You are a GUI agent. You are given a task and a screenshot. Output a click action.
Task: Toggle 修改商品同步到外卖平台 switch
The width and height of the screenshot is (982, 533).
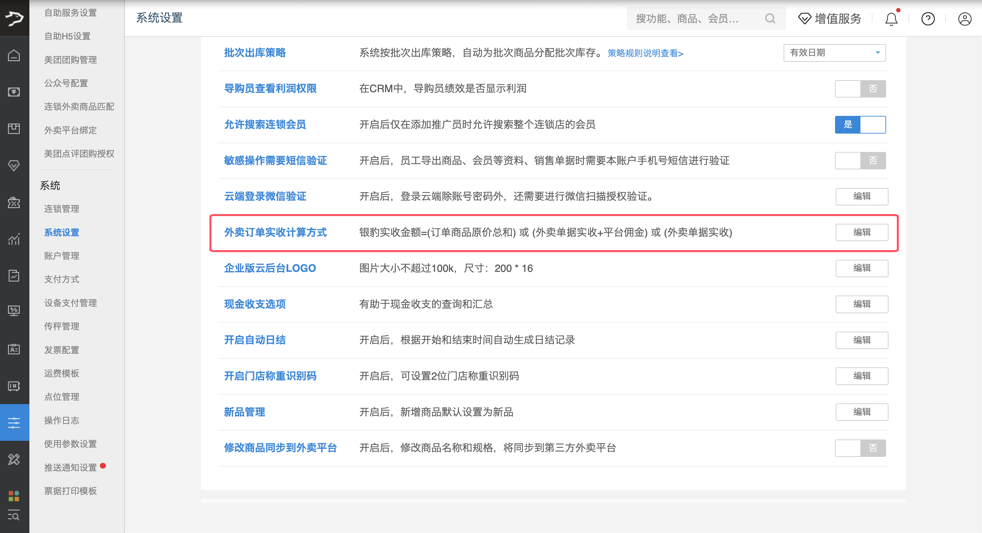coord(860,448)
